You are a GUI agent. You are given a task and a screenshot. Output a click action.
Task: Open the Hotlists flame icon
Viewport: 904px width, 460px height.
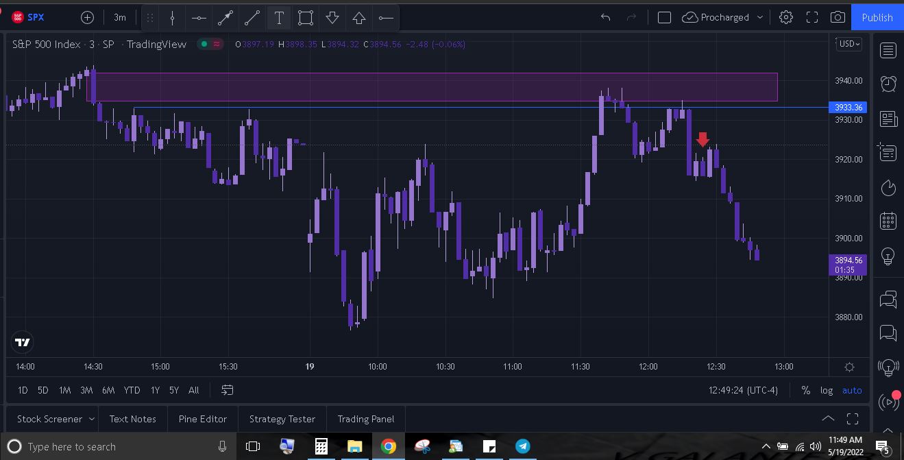pos(888,187)
